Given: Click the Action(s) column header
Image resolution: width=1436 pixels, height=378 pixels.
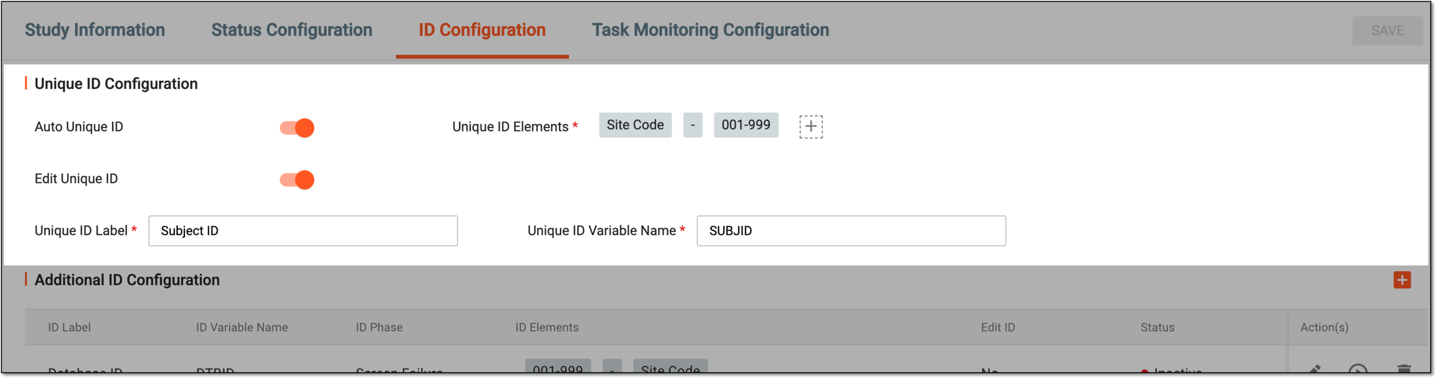Looking at the screenshot, I should click(1324, 327).
